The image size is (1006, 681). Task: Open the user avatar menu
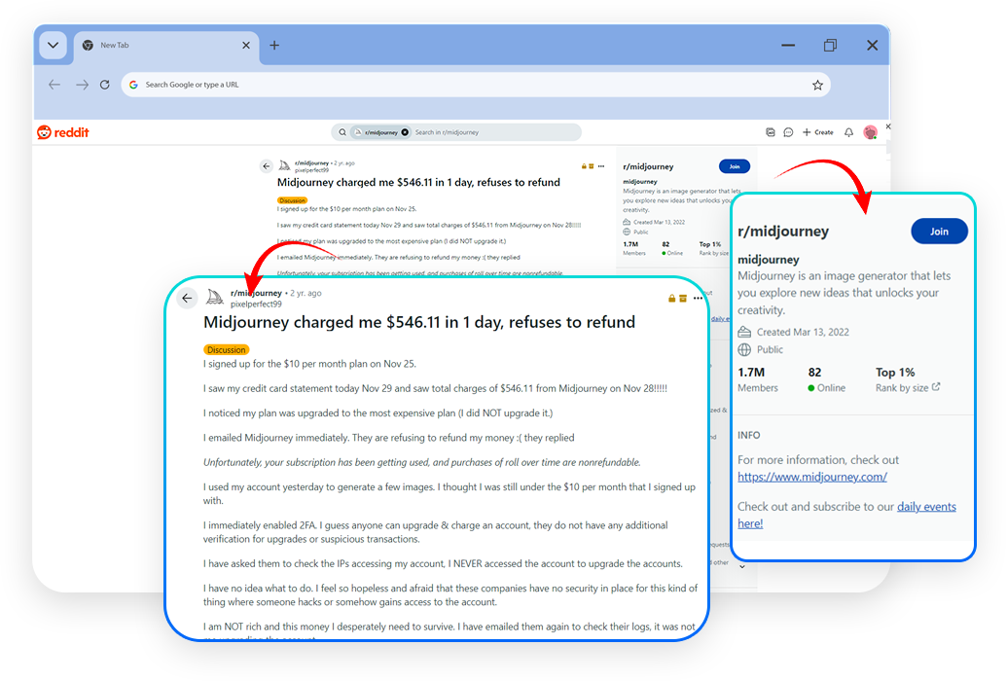tap(870, 132)
